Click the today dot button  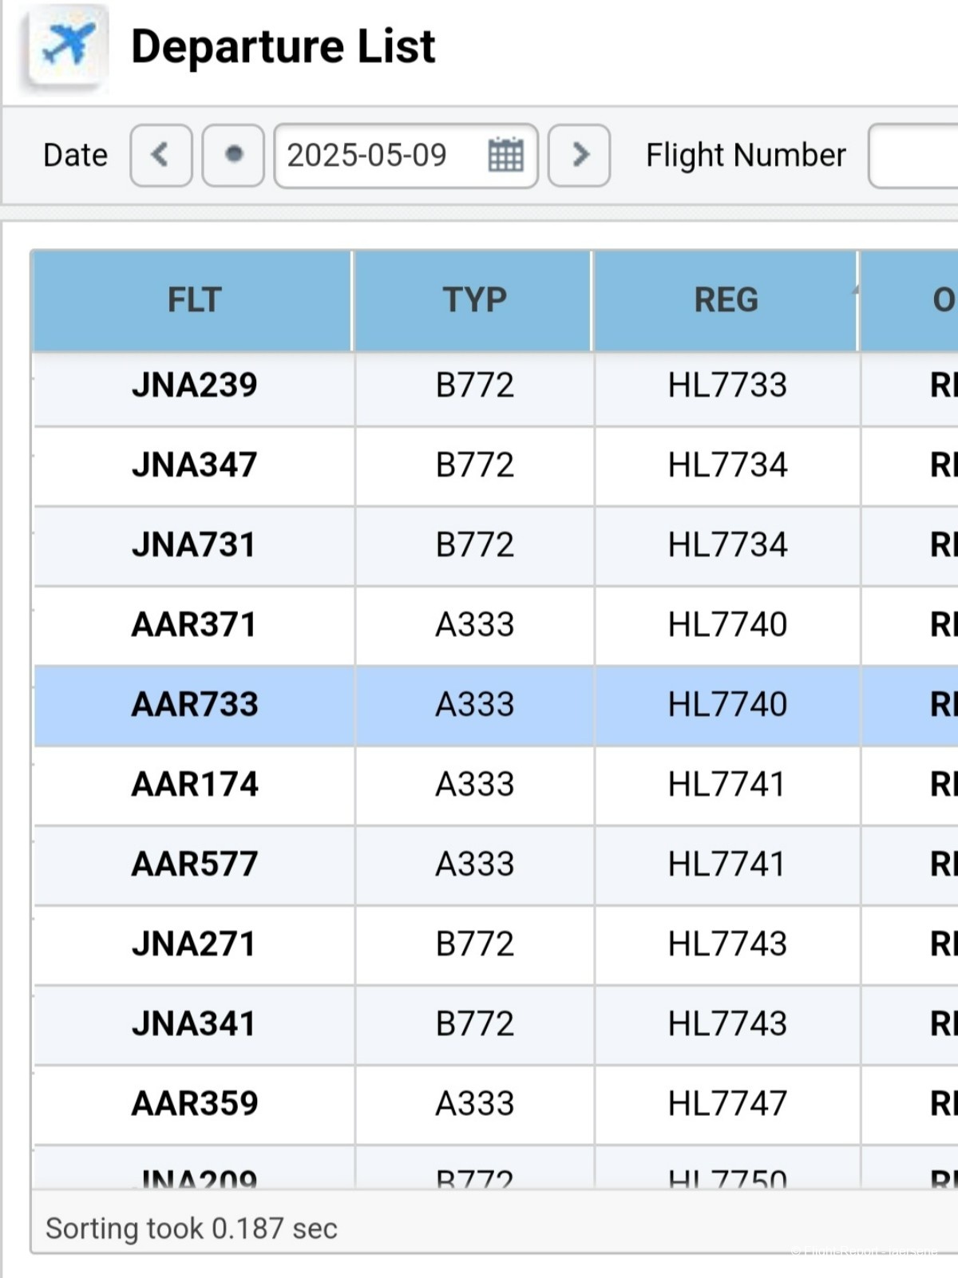tap(233, 155)
